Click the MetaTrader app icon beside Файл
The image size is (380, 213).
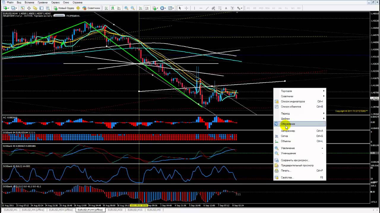pos(4,2)
